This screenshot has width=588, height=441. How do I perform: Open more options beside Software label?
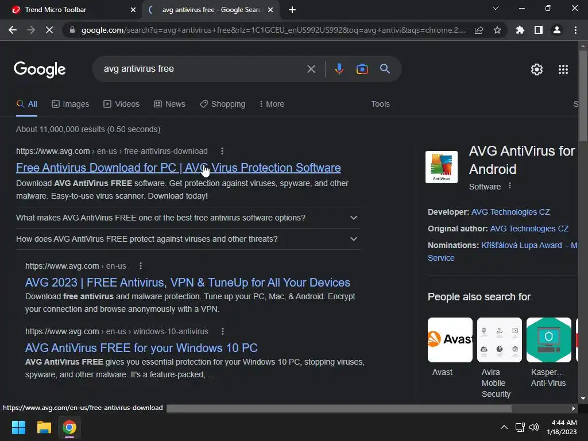510,186
